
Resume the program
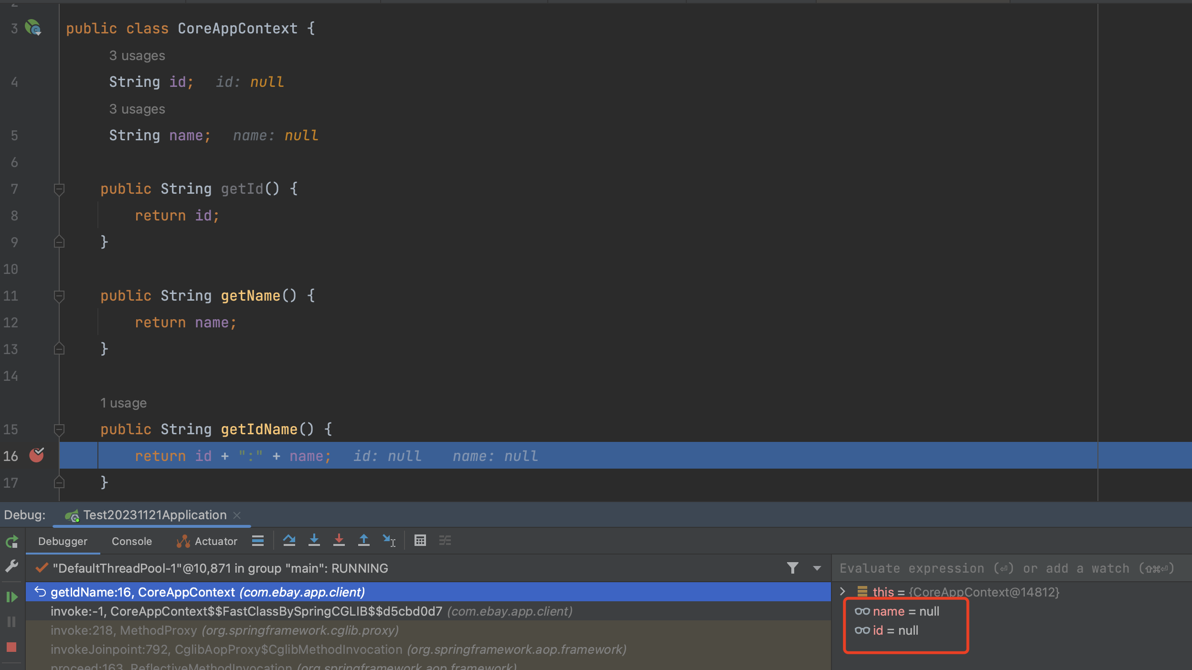pos(11,597)
